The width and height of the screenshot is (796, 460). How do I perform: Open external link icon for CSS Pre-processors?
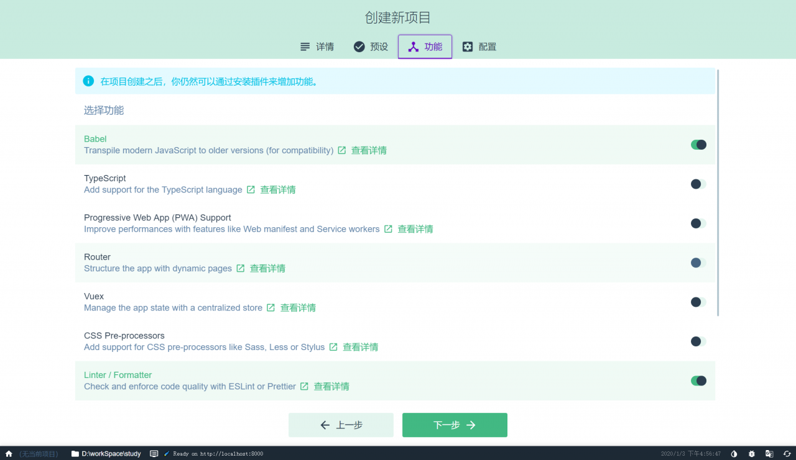[x=333, y=347]
